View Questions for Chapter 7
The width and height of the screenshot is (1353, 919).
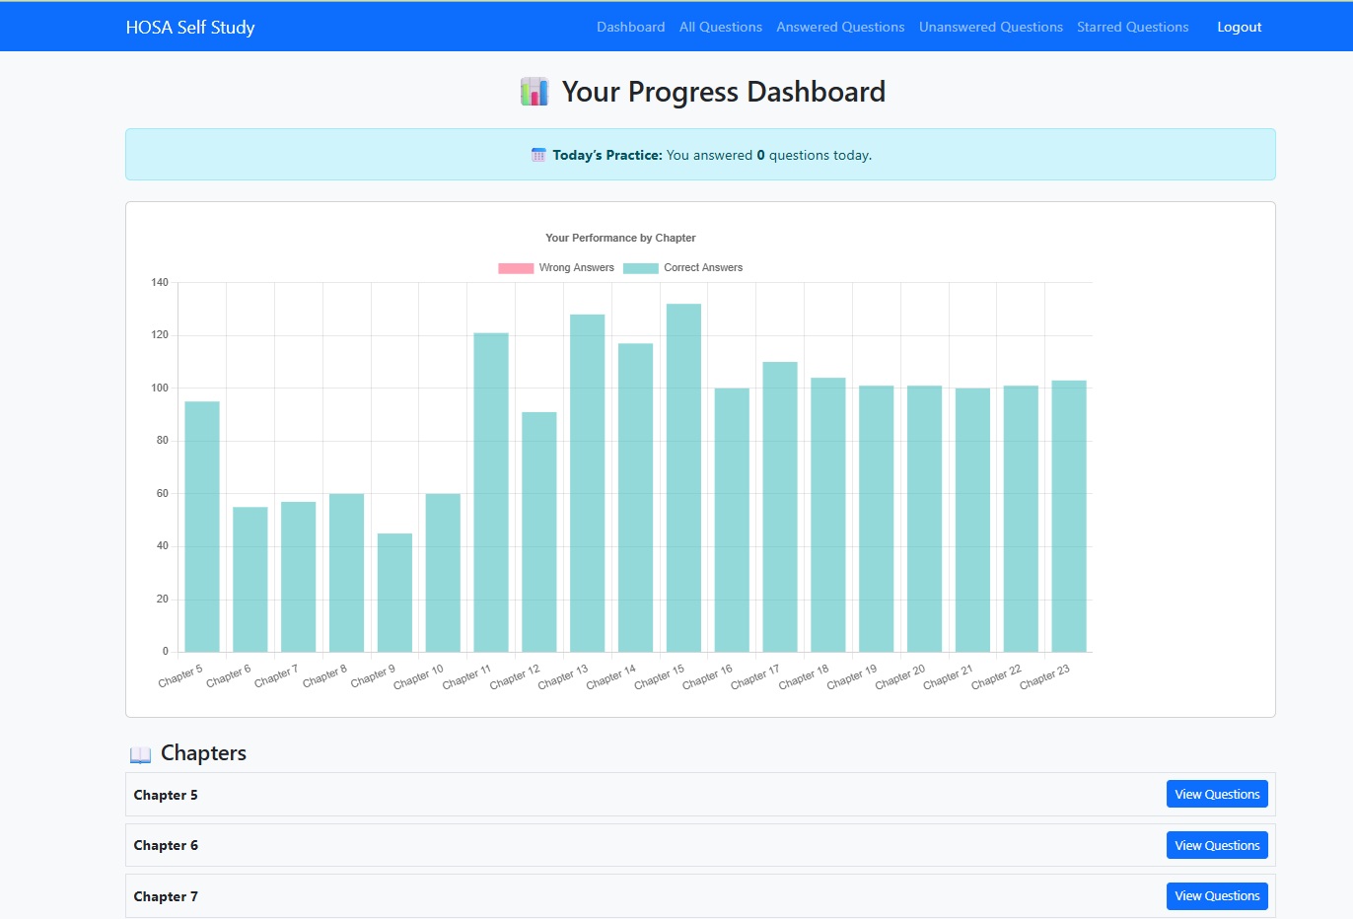(1216, 896)
